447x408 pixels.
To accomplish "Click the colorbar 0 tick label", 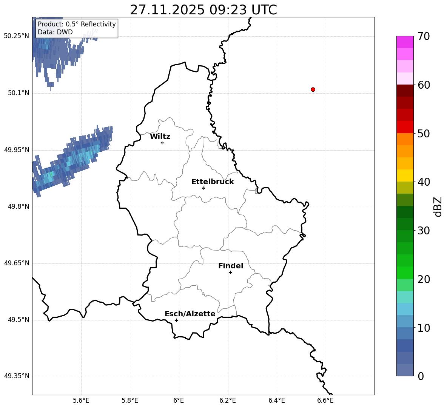I will coord(421,376).
